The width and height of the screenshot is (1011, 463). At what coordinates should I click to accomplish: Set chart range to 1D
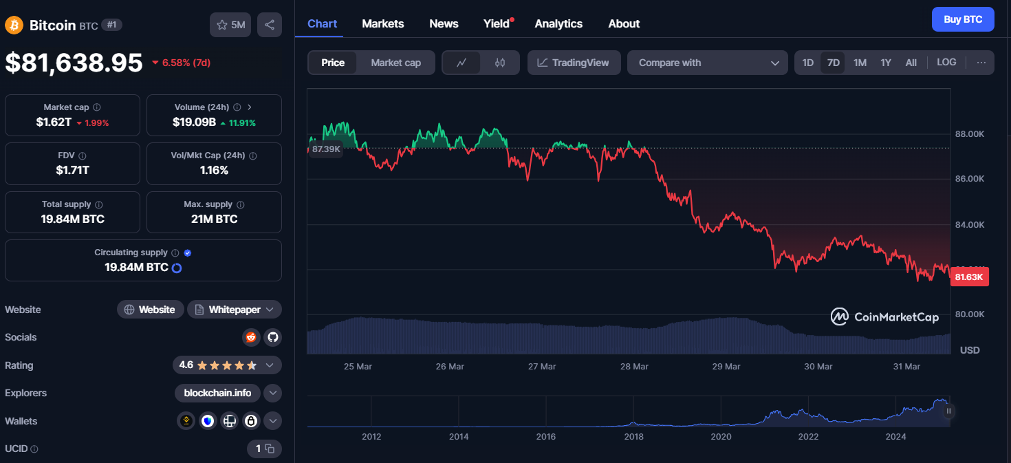coord(808,63)
